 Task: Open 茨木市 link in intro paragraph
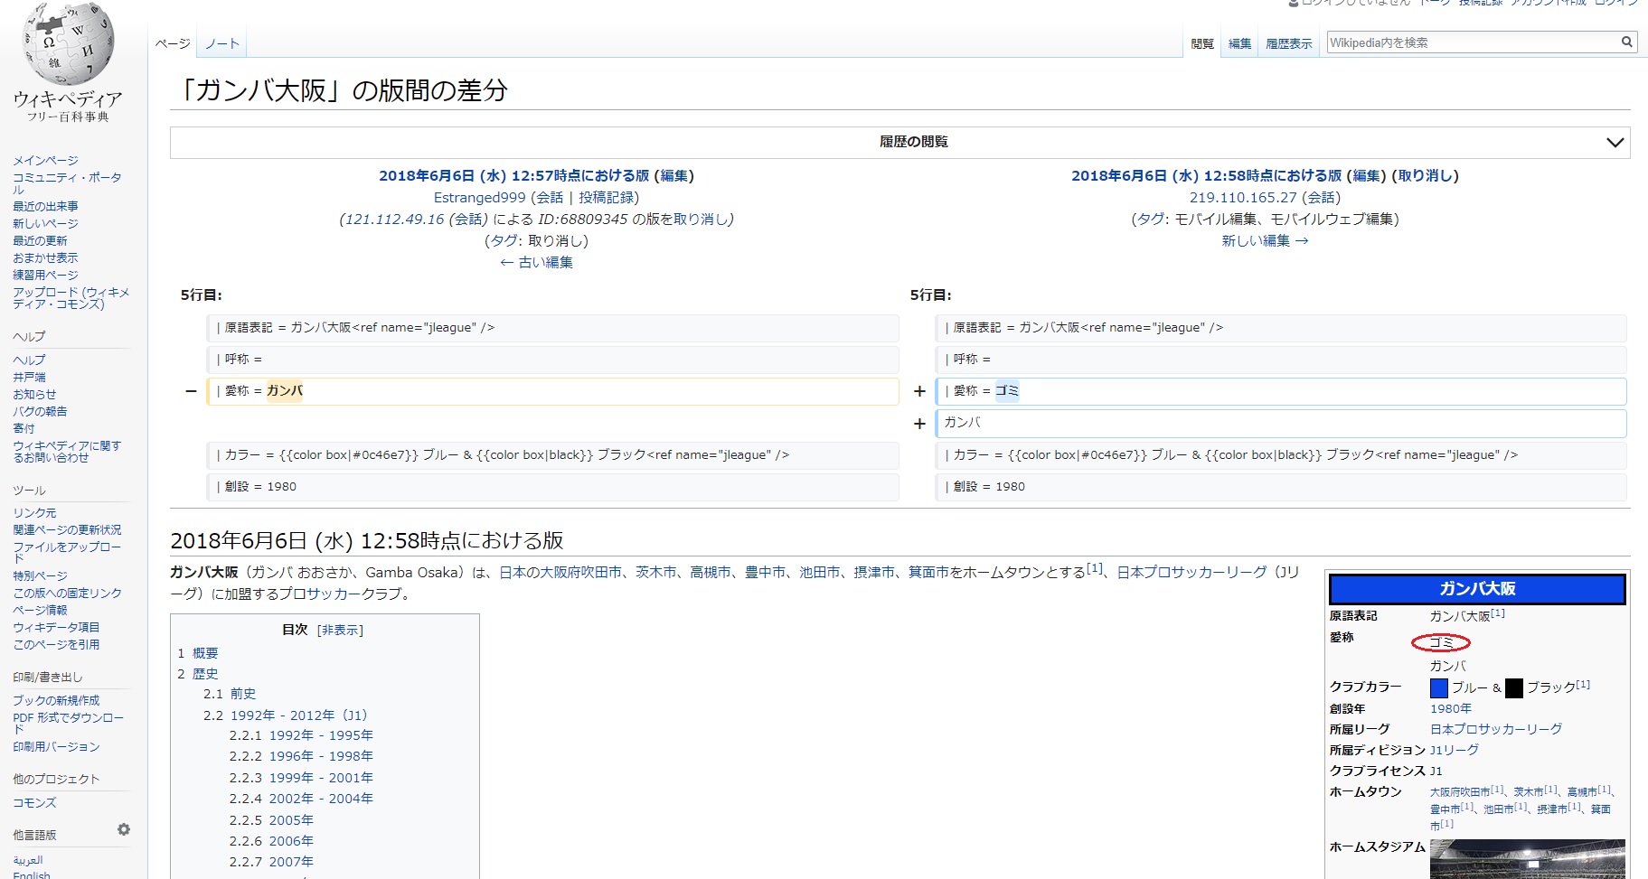point(655,572)
